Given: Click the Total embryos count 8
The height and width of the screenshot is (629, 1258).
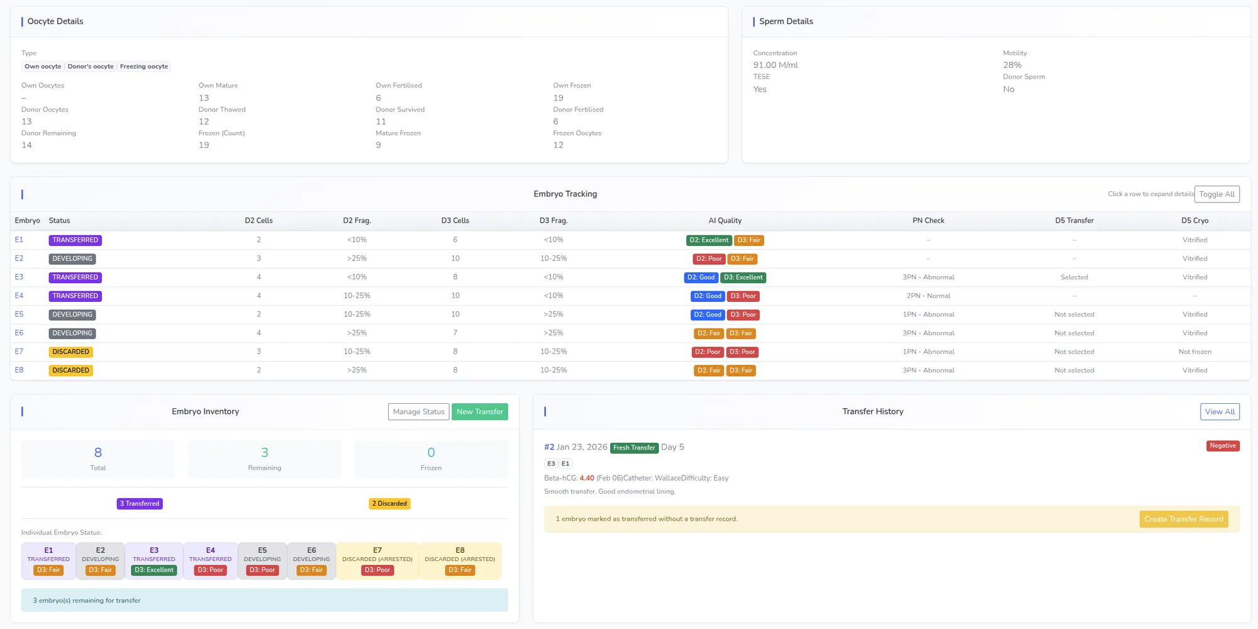Looking at the screenshot, I should [98, 453].
